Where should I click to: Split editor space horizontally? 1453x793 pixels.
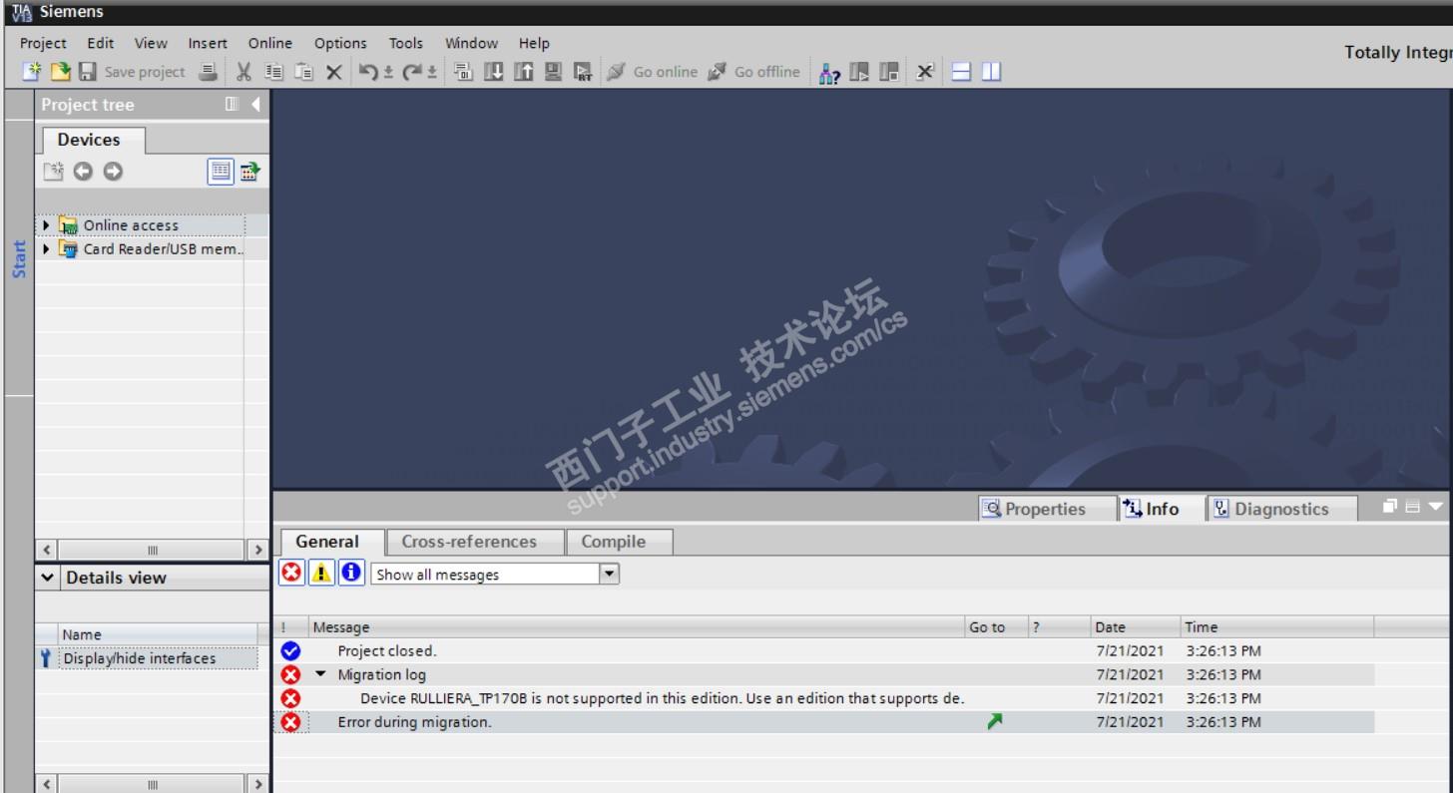pos(961,72)
